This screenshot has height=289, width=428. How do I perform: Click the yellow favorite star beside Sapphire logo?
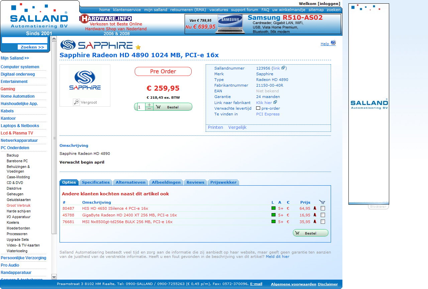click(x=138, y=47)
